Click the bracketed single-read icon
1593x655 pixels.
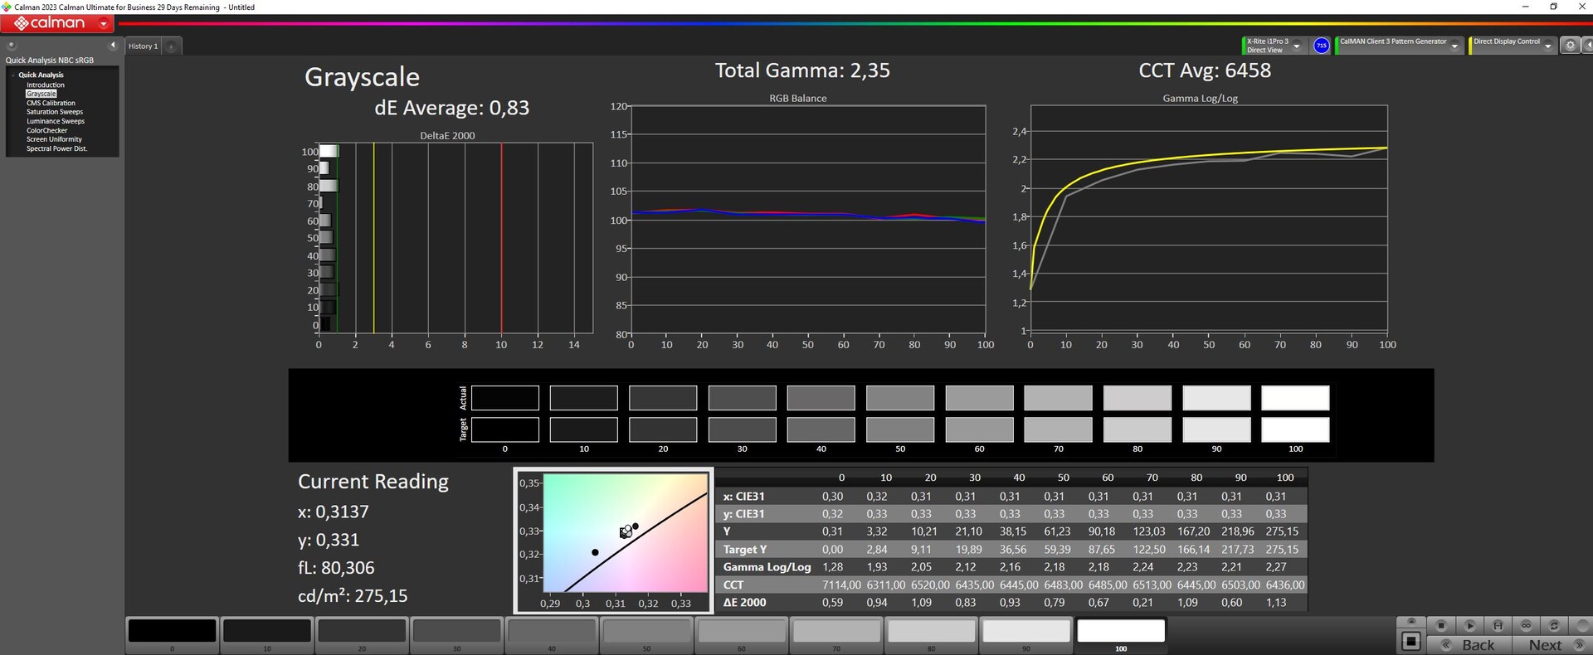[x=1498, y=625]
